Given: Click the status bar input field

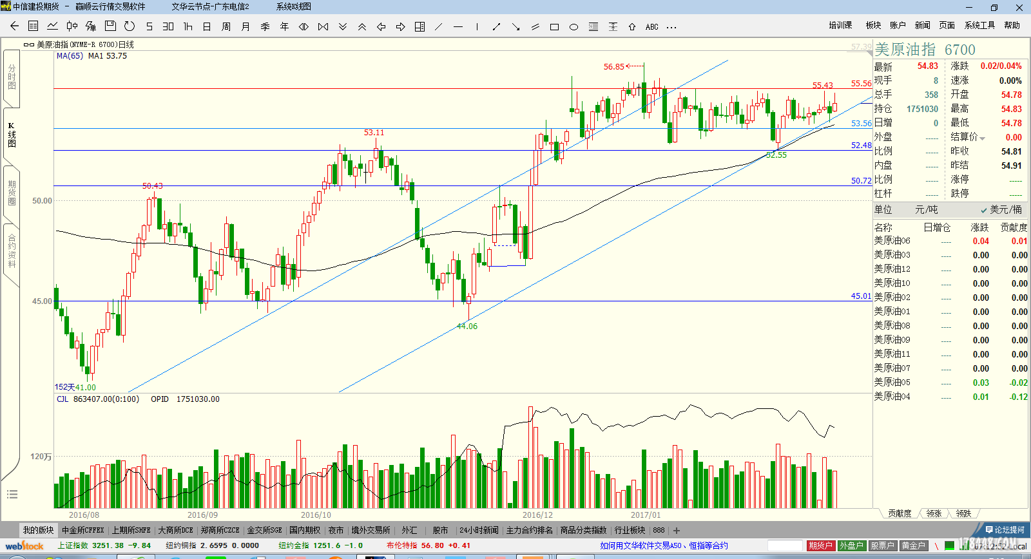Looking at the screenshot, I should (x=785, y=545).
